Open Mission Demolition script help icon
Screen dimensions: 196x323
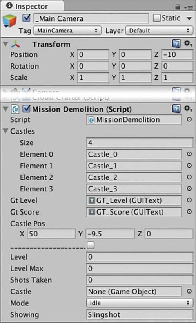[176, 109]
